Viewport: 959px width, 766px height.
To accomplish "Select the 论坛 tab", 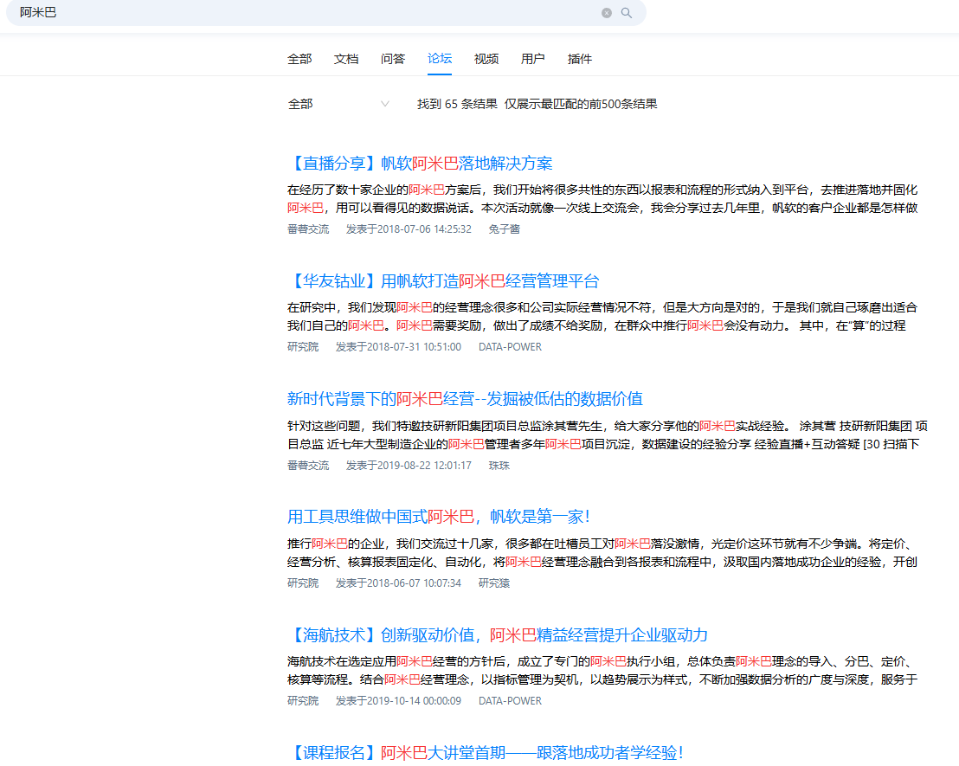I will (440, 59).
